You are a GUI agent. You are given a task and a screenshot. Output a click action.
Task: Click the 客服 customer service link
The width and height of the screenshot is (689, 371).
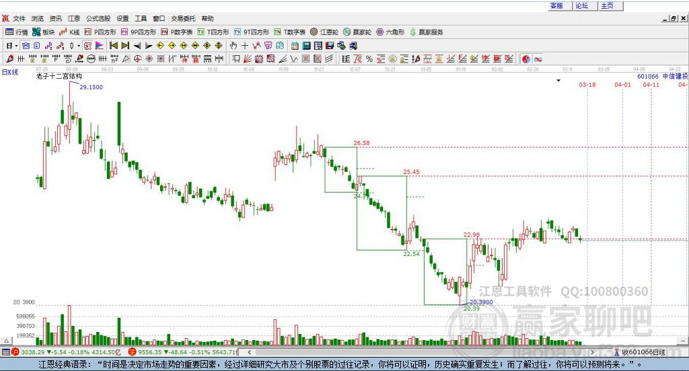pos(556,5)
